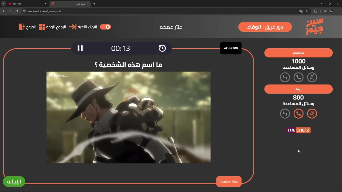Use سلطفنتر team's phone call helper
The width and height of the screenshot is (342, 192).
(x=298, y=77)
